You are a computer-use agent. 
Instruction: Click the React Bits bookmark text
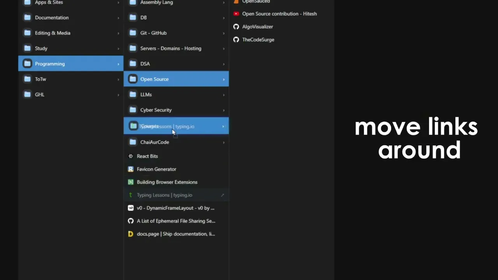tap(147, 156)
